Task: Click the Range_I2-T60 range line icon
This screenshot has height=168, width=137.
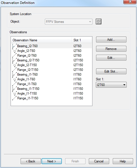Action: (x=14, y=55)
